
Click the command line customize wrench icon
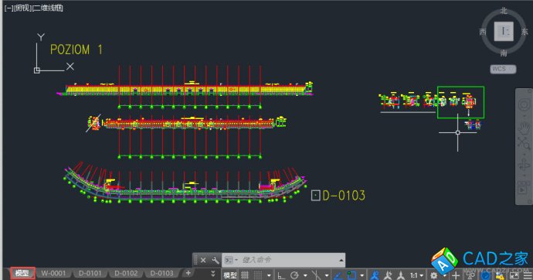coord(216,260)
